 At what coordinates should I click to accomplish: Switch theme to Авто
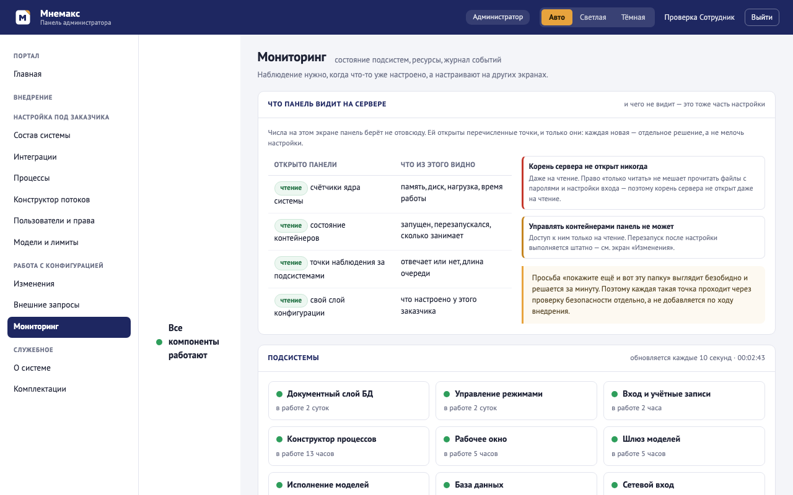557,17
